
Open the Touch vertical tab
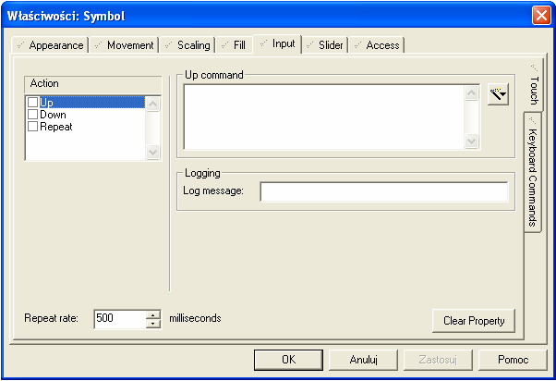[534, 85]
